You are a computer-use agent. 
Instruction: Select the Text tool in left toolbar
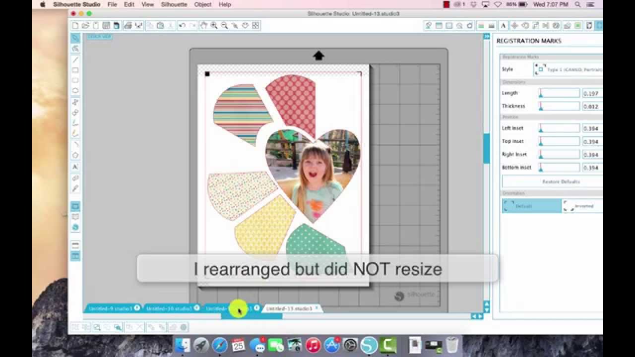coord(75,167)
